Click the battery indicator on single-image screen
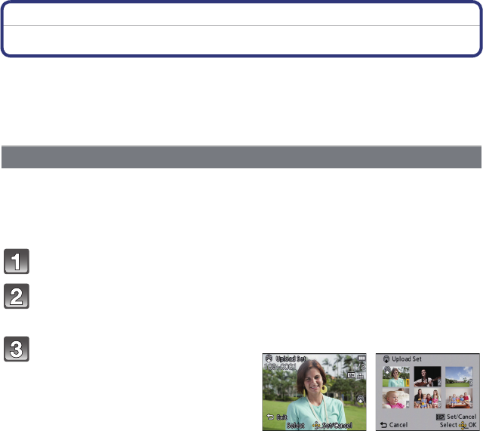Viewport: 483px width, 431px height. 361,359
